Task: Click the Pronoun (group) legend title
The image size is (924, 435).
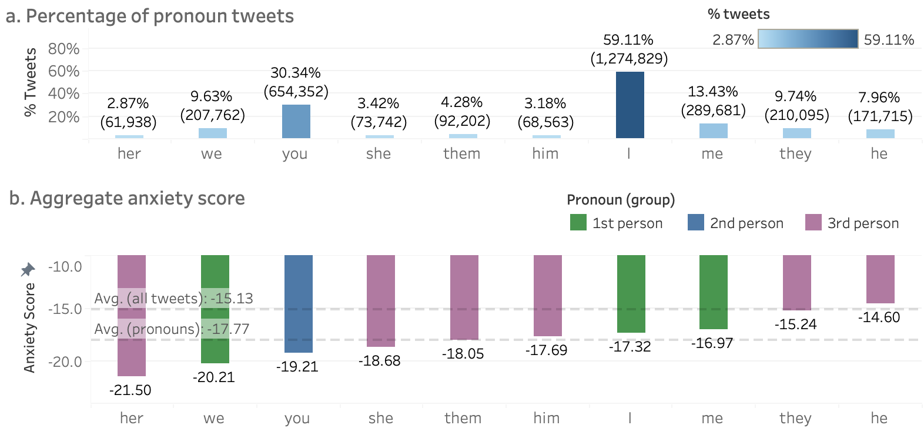Action: pos(621,200)
